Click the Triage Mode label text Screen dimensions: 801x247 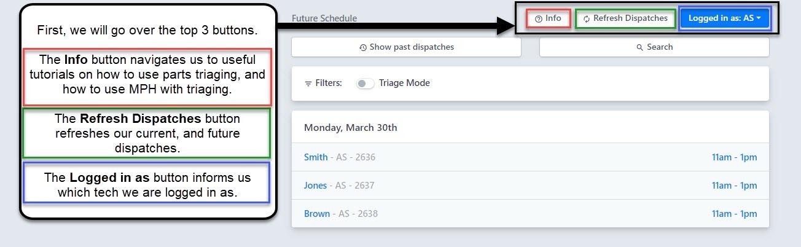[x=404, y=83]
